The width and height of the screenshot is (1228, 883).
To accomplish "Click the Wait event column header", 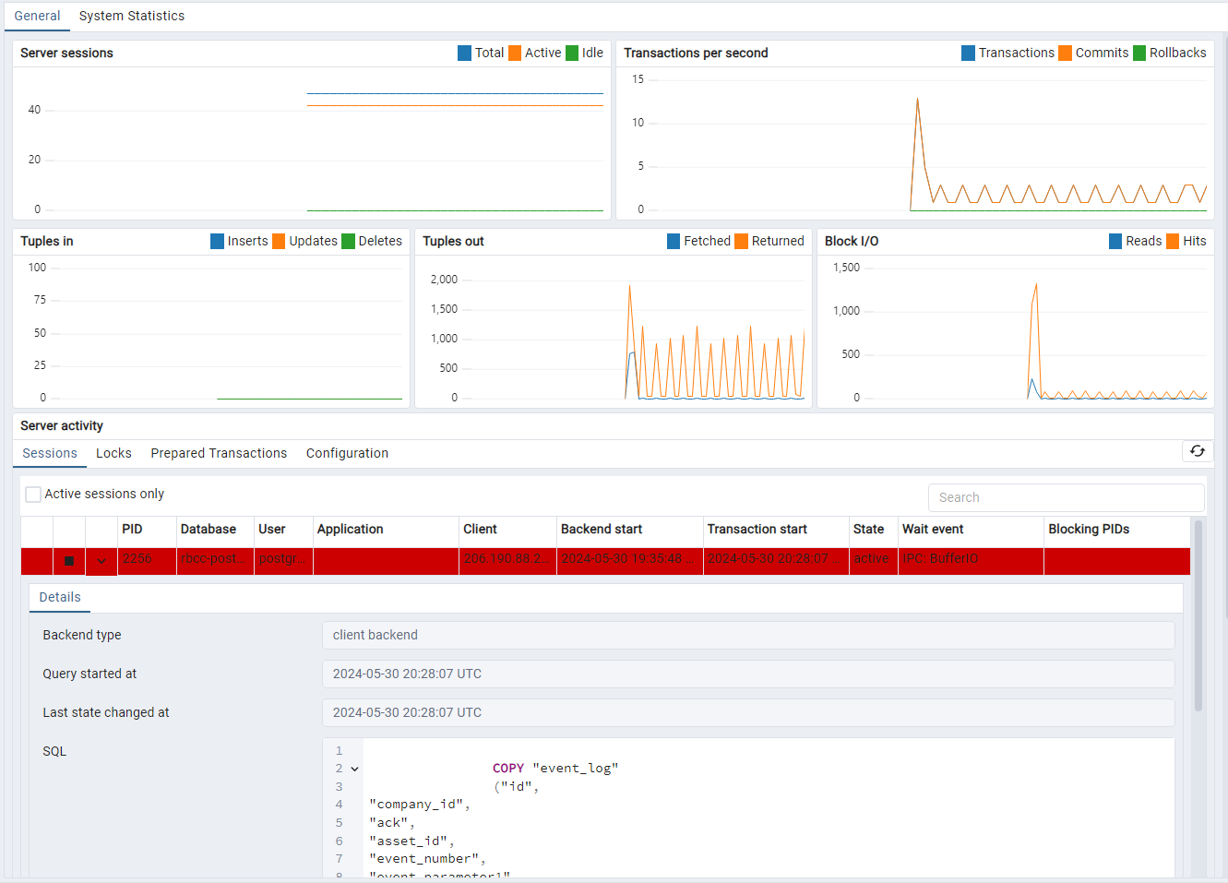I will pos(933,530).
